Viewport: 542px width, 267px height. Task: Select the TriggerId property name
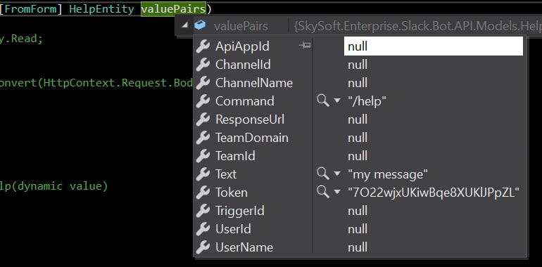240,210
